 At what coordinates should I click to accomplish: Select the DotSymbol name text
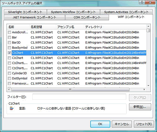pyautogui.click(x=20, y=78)
